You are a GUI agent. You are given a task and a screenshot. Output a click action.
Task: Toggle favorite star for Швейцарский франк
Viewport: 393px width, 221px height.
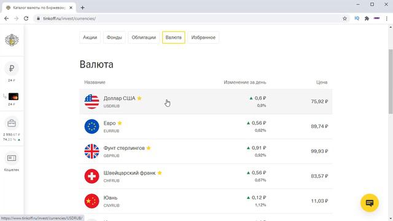(x=160, y=173)
